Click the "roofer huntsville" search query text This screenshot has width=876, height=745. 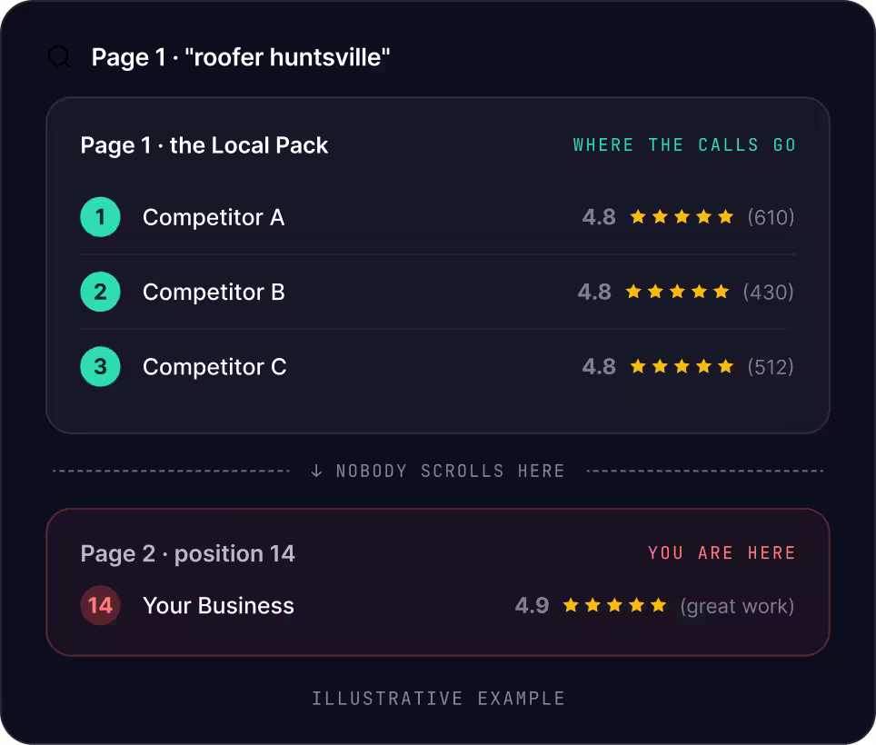tap(287, 57)
